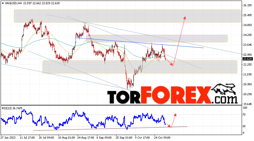Click the 26.155 price axis label
The height and width of the screenshot is (141, 254).
(247, 5)
